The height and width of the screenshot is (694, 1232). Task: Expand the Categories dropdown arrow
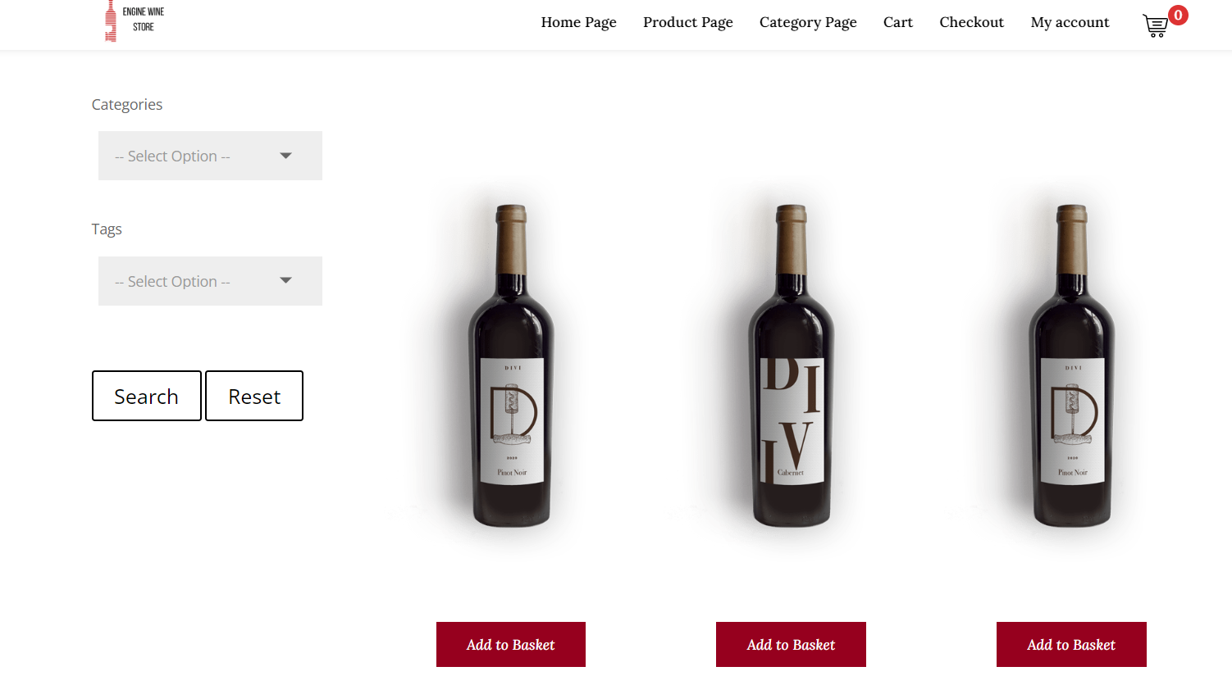[285, 156]
